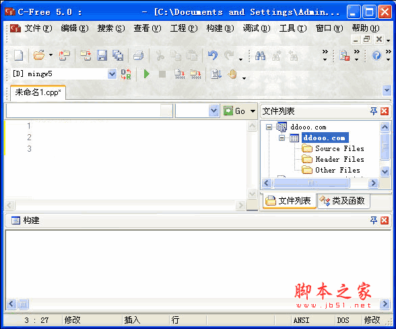Collapse the ddooo.com workspace tree node
The image size is (396, 329).
[x=269, y=127]
